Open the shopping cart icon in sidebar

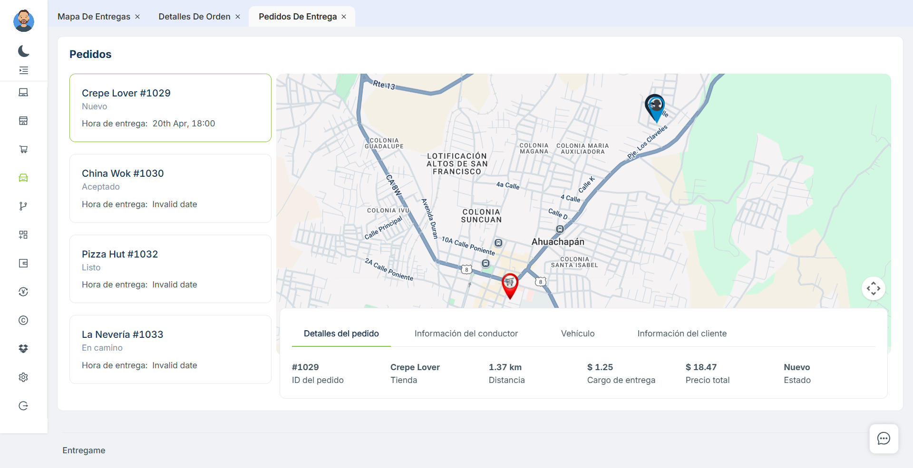23,149
